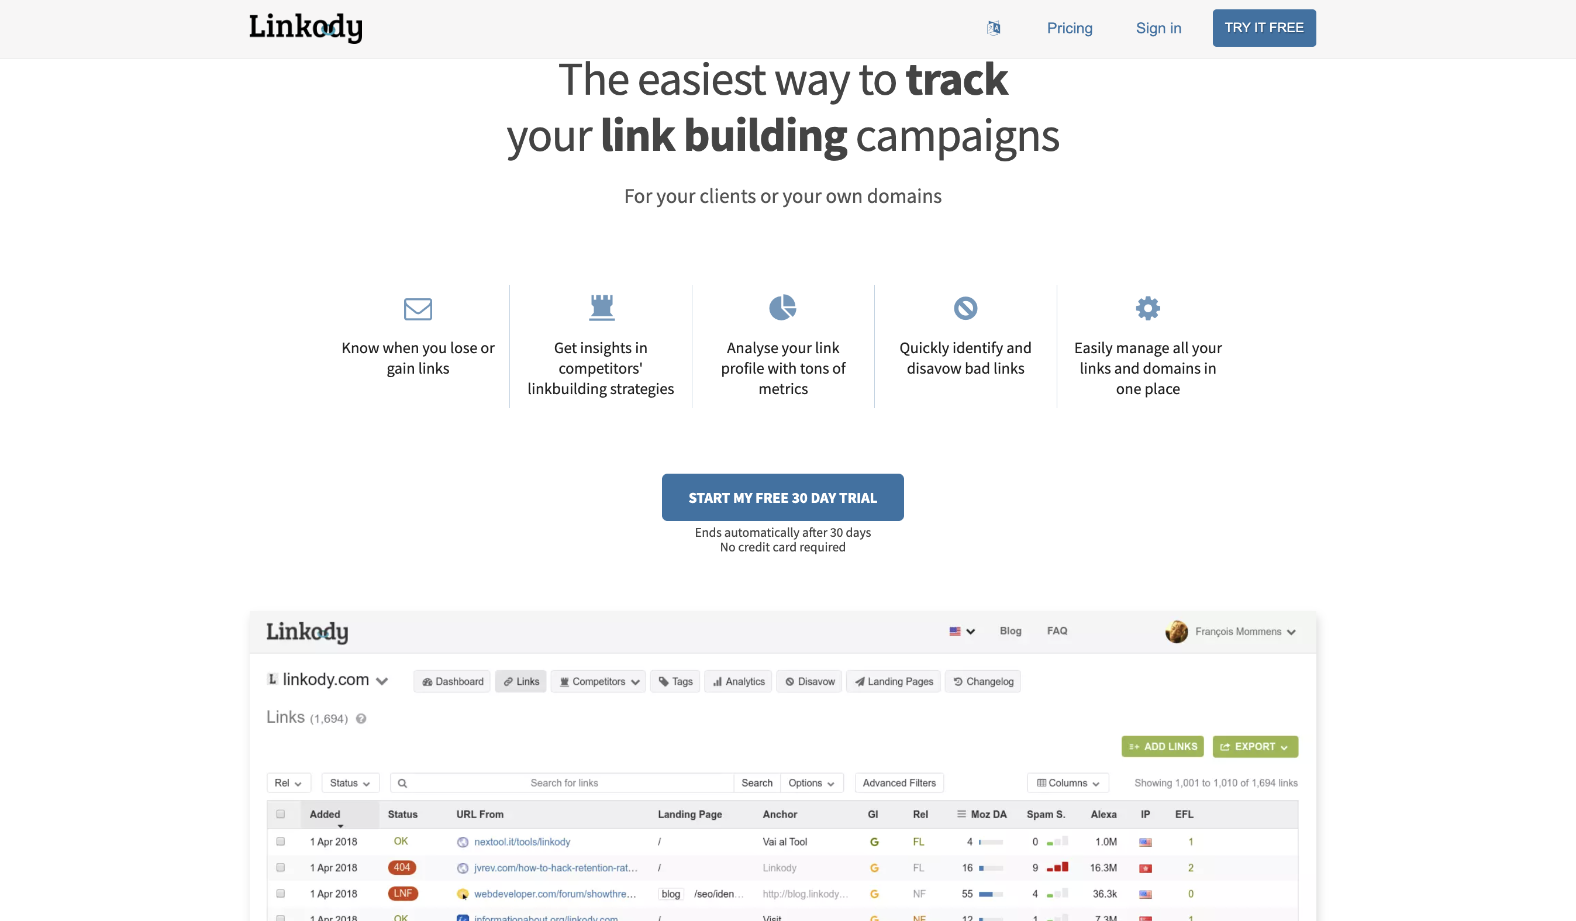1576x921 pixels.
Task: Click START MY FREE 30 DAY TRIAL button
Action: 782,498
